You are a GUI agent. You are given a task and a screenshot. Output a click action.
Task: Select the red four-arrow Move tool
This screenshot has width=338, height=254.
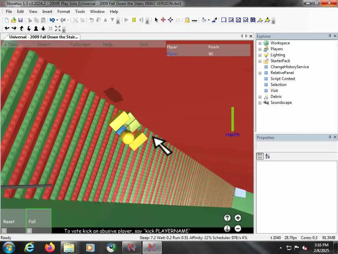point(163,20)
